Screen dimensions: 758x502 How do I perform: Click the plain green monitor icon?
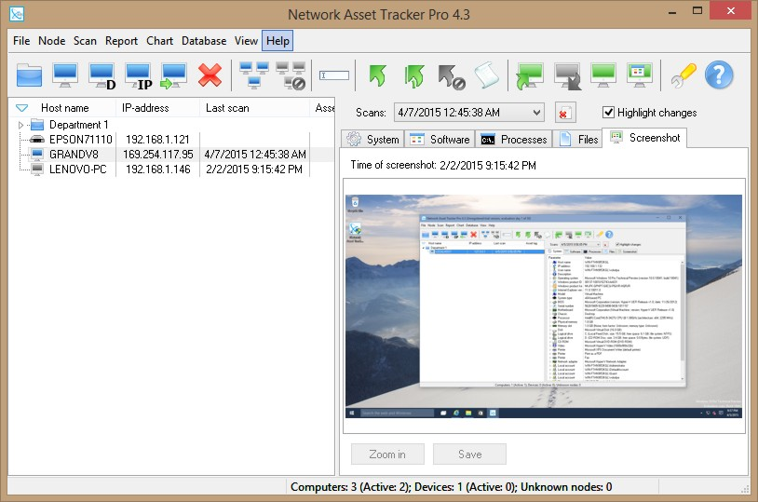(x=603, y=75)
